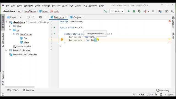Image resolution: width=176 pixels, height=99 pixels.
Task: Click the run gutter arrow on line 3
Action: 54,28
